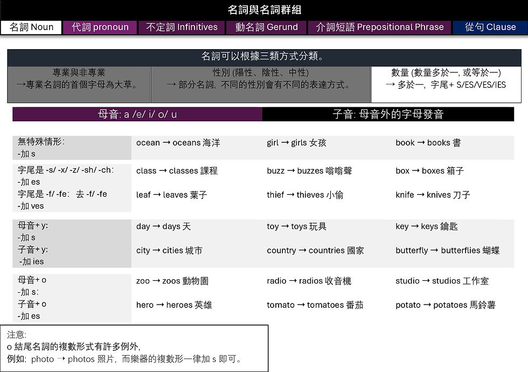The image size is (528, 372).
Task: Click the 'tomato → tomatoes 番茄' example
Action: [315, 305]
